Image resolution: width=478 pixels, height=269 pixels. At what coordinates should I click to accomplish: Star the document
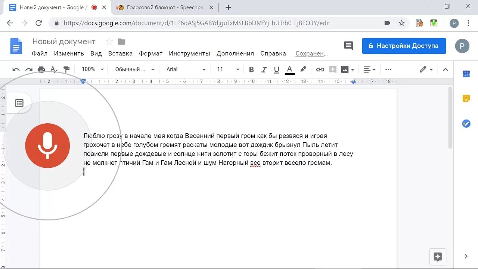tap(109, 41)
